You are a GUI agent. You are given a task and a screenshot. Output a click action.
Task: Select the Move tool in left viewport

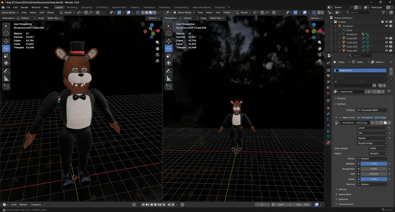click(x=6, y=41)
